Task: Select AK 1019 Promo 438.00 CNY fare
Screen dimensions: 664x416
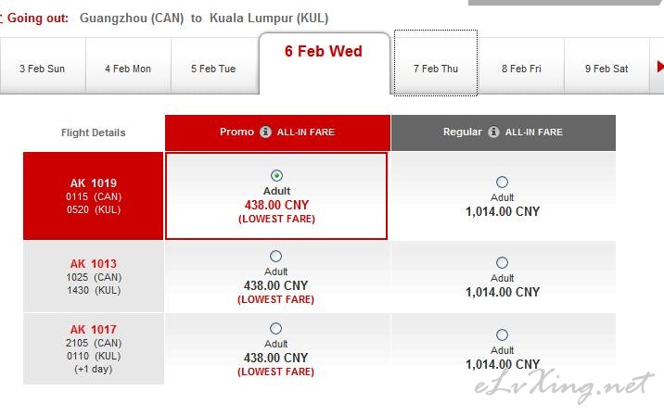Action: pyautogui.click(x=276, y=175)
